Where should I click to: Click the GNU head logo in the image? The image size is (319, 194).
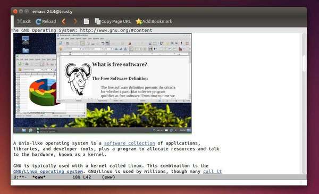(78, 79)
